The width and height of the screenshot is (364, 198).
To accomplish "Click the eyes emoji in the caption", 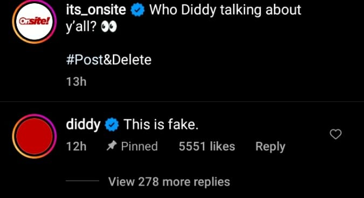I will point(108,28).
